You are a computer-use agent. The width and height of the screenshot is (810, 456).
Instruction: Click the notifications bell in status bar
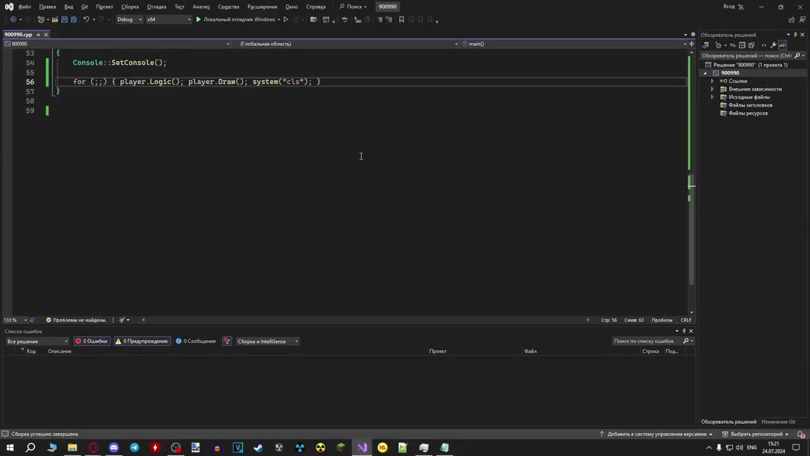pos(801,434)
